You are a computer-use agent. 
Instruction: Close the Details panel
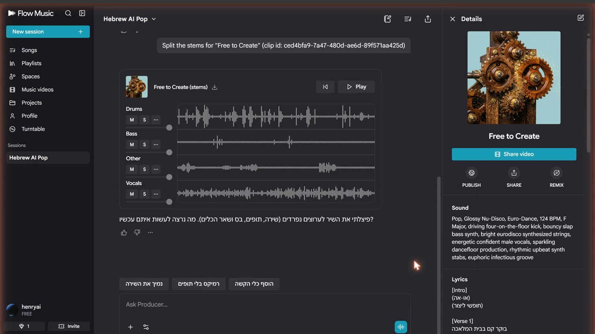453,19
